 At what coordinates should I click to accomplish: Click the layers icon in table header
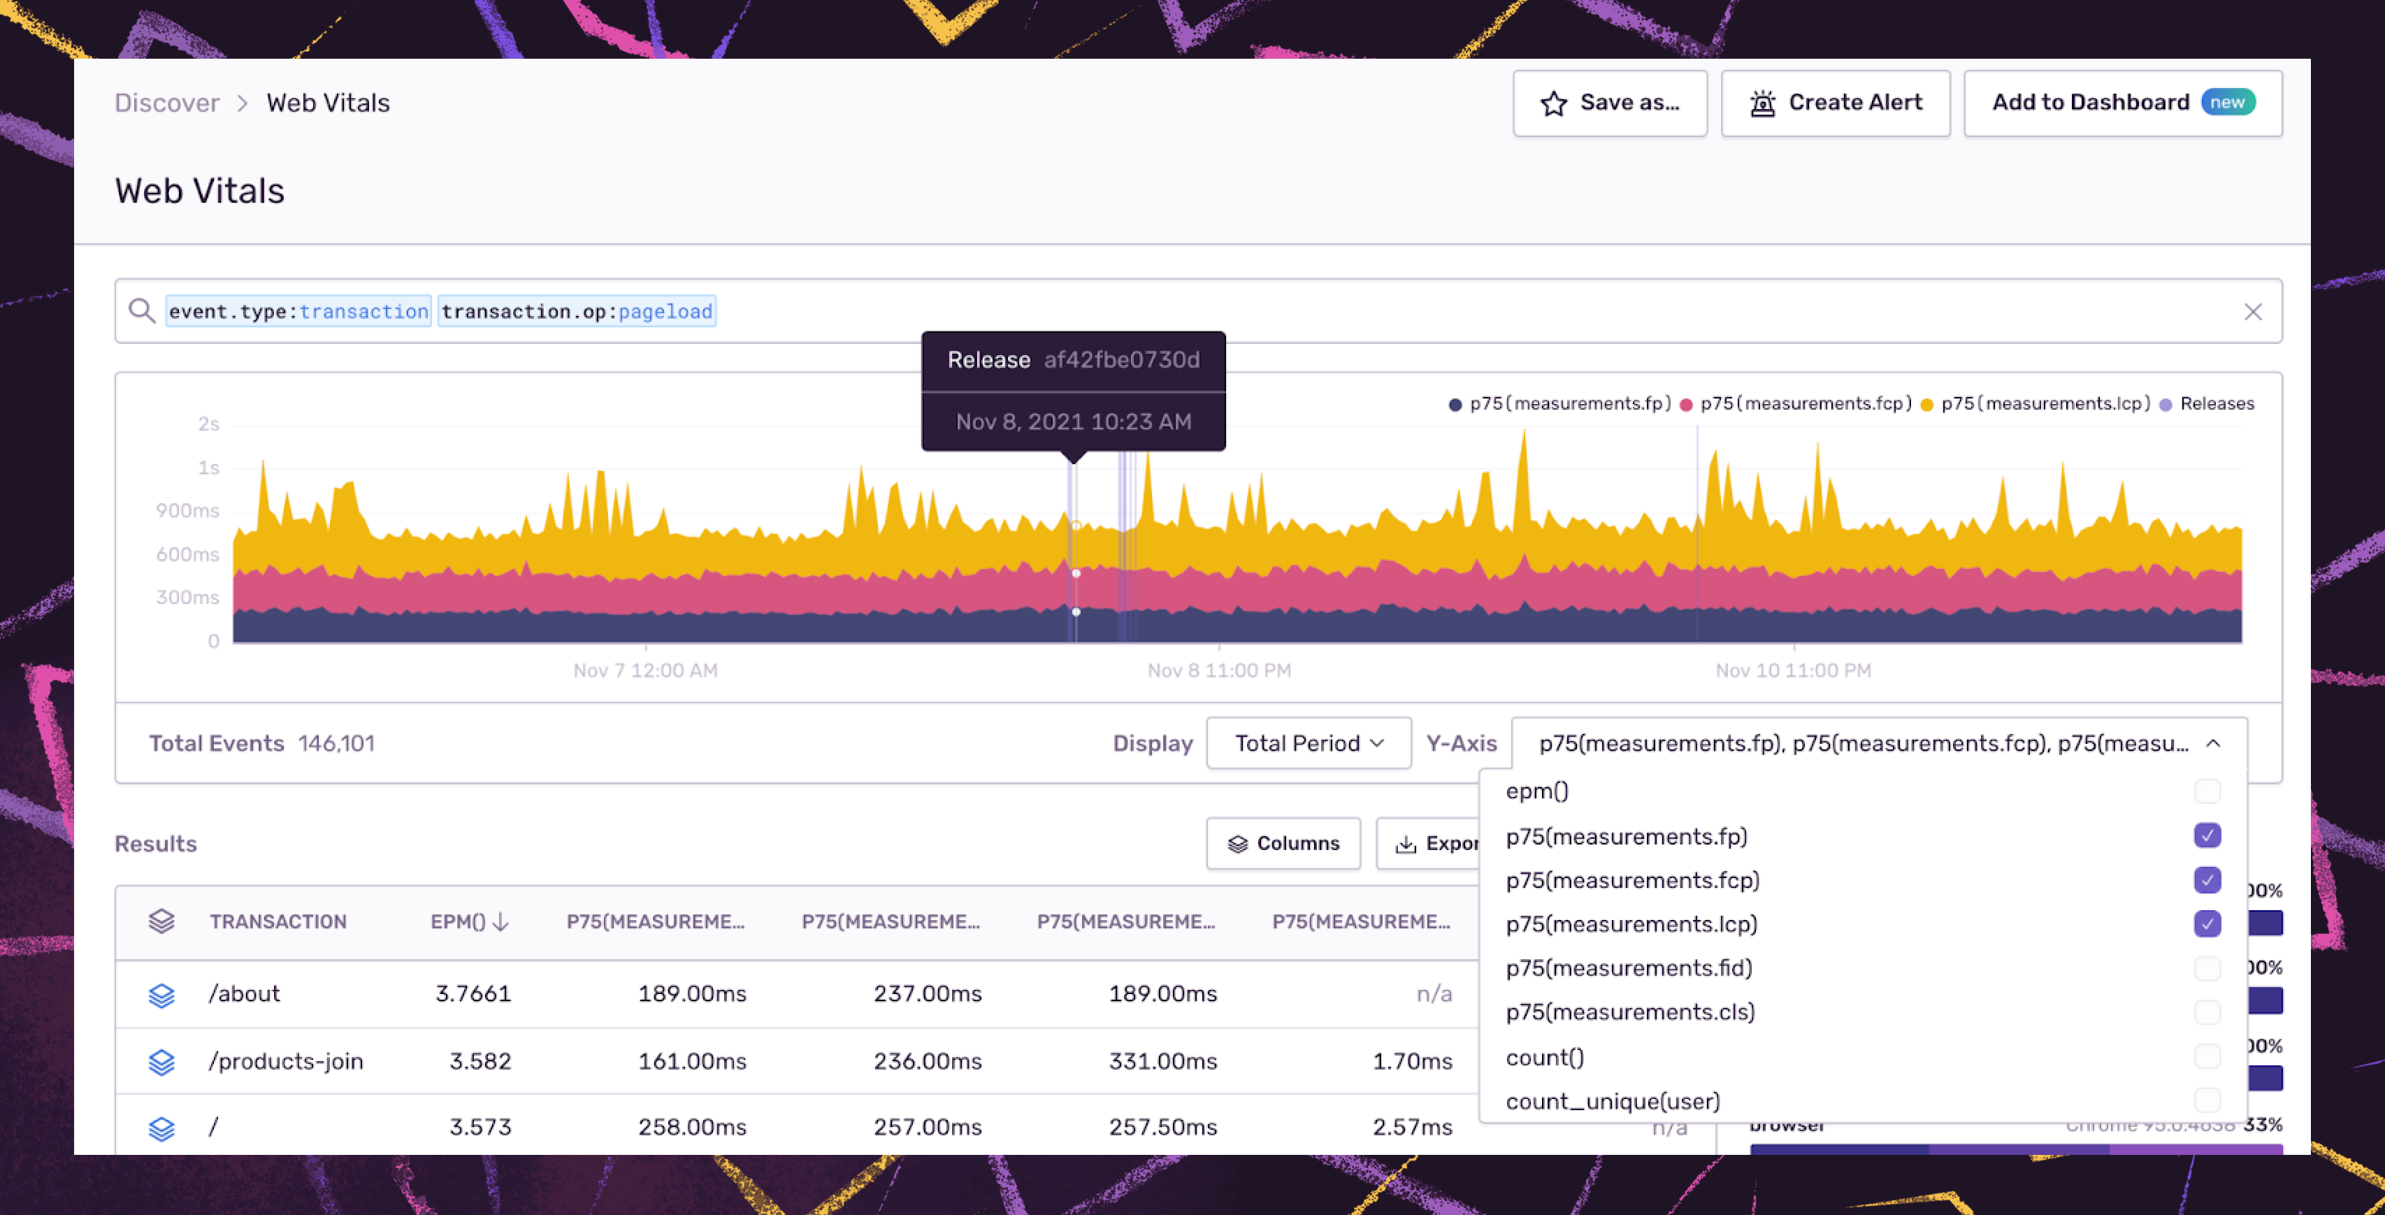[x=162, y=921]
